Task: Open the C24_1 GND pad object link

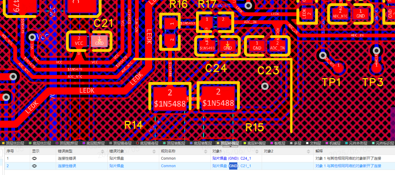Action: point(232,158)
